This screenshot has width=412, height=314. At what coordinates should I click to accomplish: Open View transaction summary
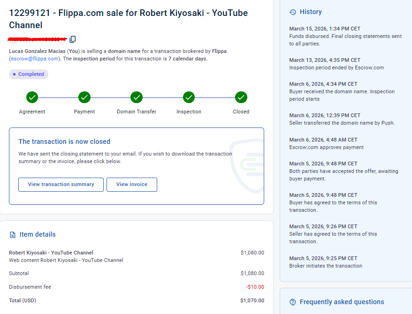point(61,184)
